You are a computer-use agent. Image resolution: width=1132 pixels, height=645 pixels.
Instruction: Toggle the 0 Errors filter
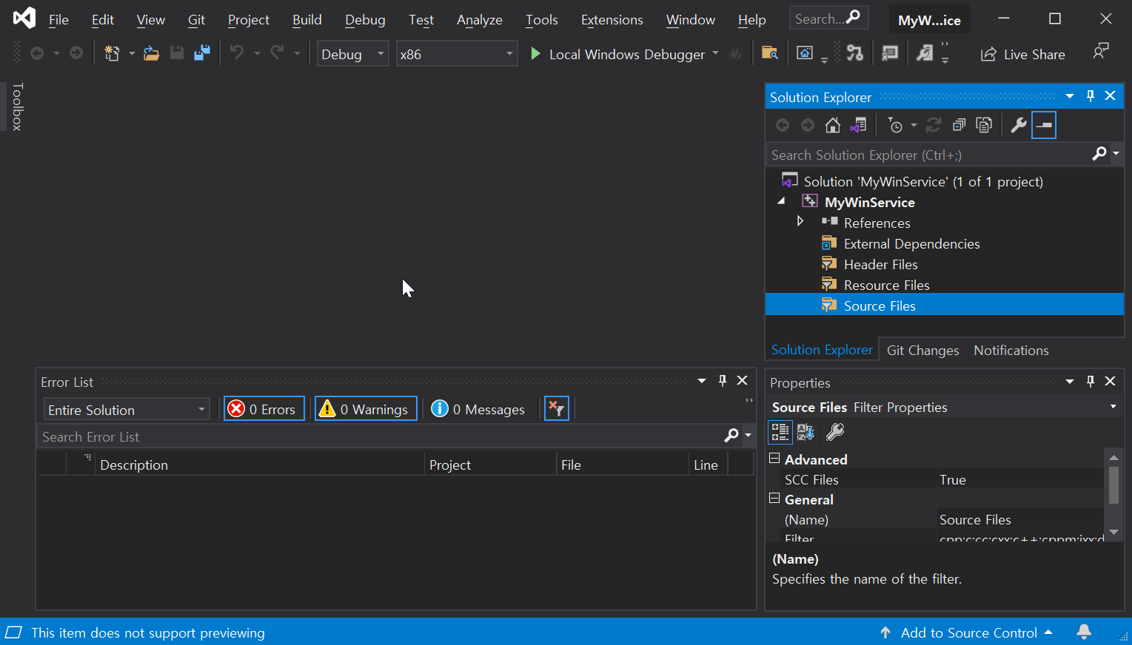tap(264, 409)
